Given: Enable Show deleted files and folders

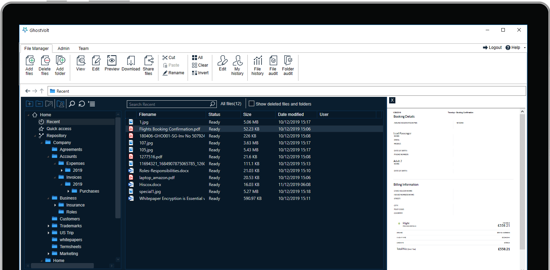Looking at the screenshot, I should click(252, 104).
